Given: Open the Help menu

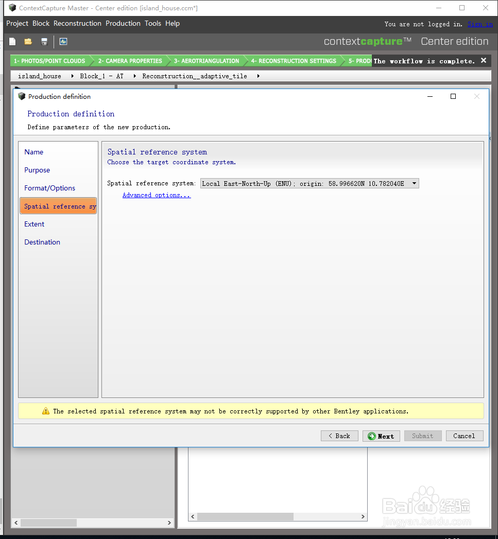Looking at the screenshot, I should 173,23.
